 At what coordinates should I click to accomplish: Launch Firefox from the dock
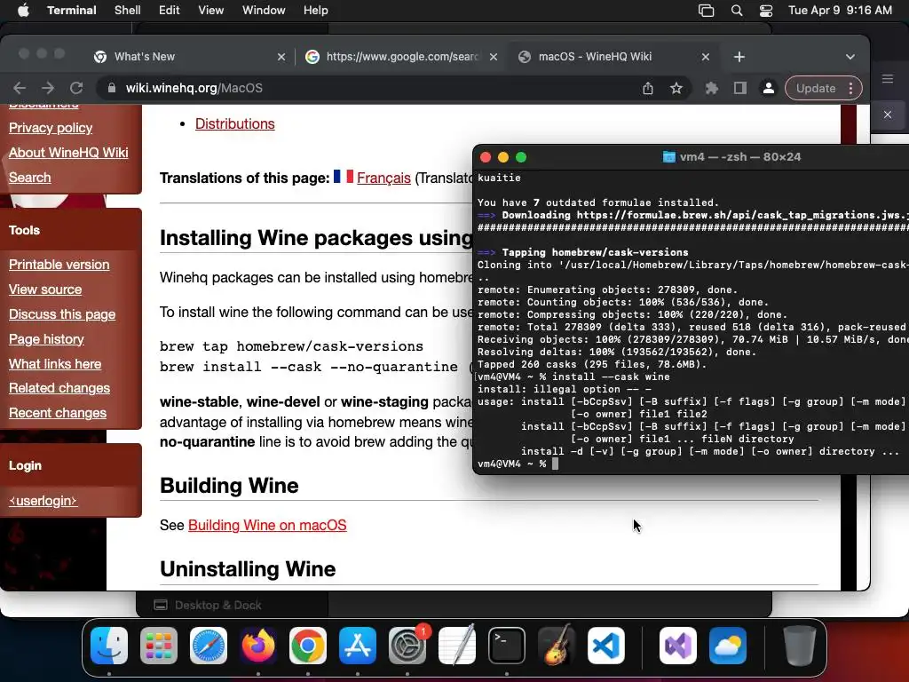coord(258,646)
